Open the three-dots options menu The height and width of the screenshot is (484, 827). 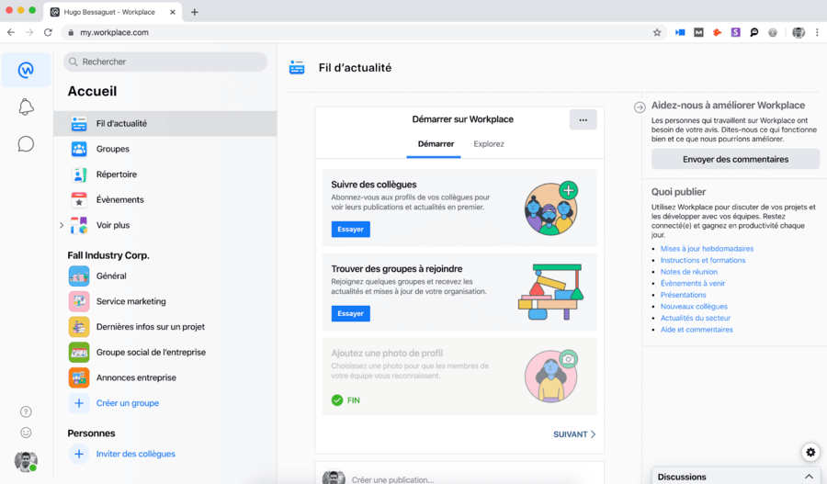coord(583,119)
